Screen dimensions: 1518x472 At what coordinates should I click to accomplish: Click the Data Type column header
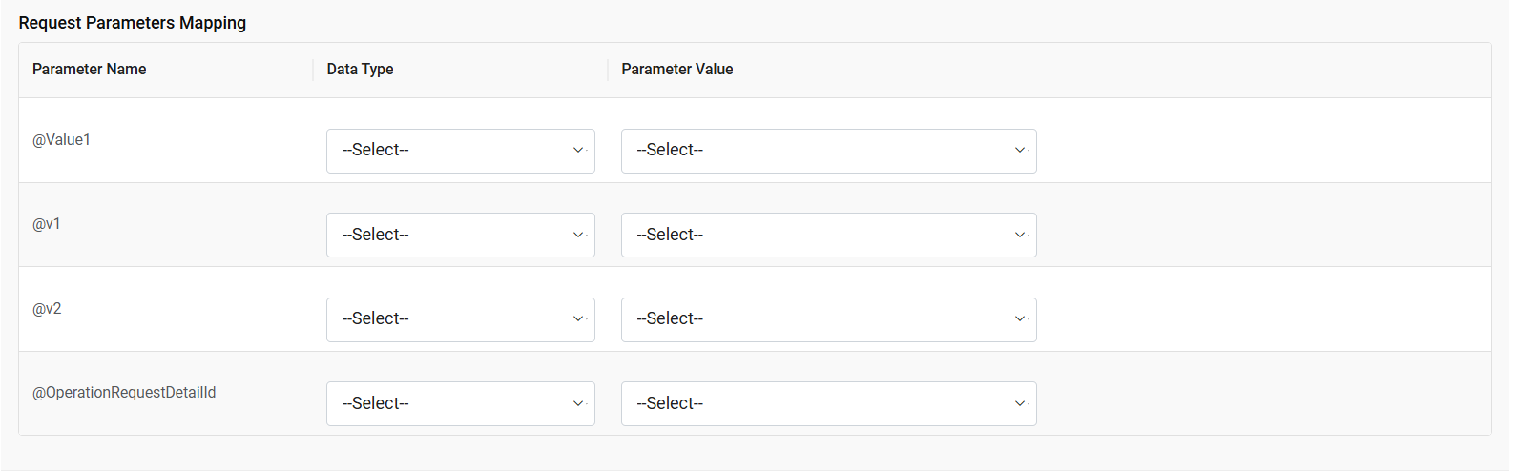[x=360, y=70]
